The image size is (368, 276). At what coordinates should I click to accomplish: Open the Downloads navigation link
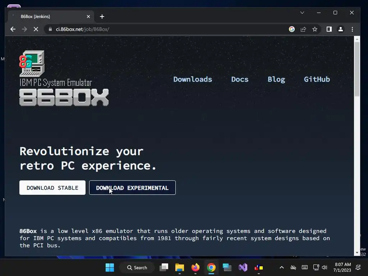[x=193, y=79]
